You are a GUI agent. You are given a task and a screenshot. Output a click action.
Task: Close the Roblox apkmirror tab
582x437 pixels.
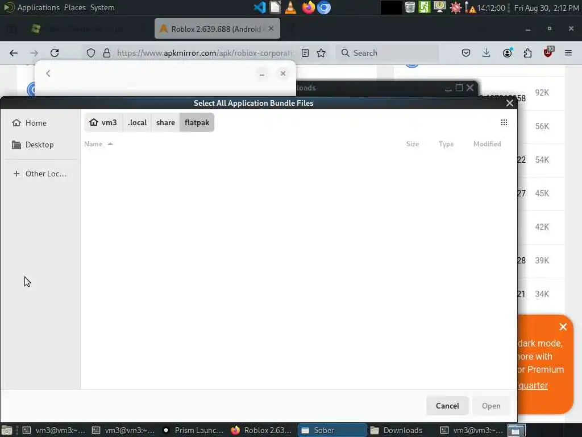271,28
